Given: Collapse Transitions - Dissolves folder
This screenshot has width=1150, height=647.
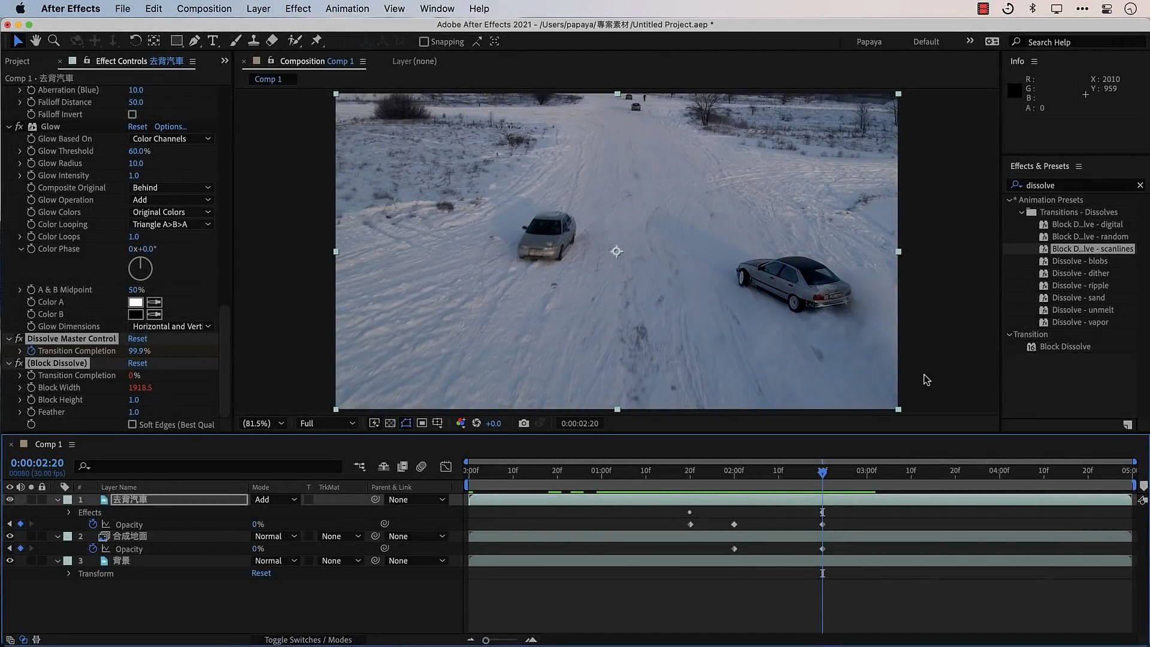Looking at the screenshot, I should pos(1022,212).
